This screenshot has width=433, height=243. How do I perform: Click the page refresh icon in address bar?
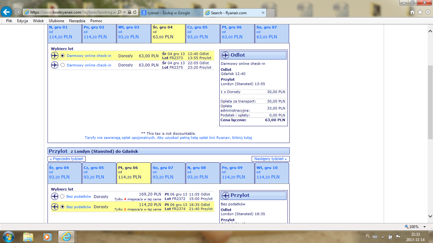(x=135, y=12)
